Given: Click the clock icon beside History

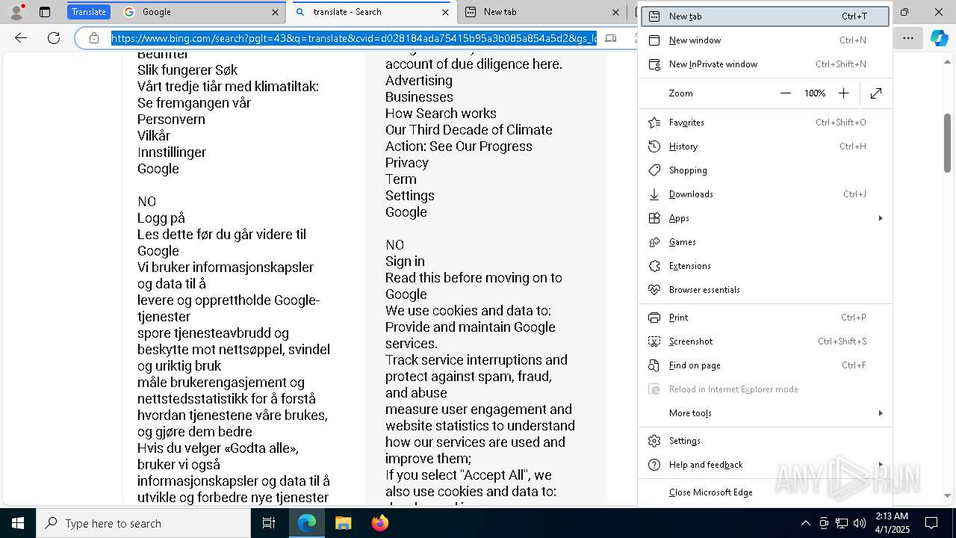Looking at the screenshot, I should (654, 146).
